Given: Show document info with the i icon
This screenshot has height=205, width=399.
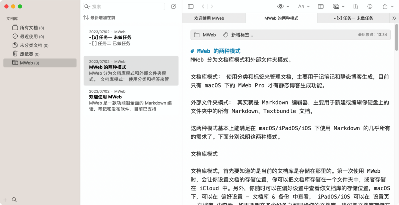Looking at the screenshot, I should click(x=370, y=6).
